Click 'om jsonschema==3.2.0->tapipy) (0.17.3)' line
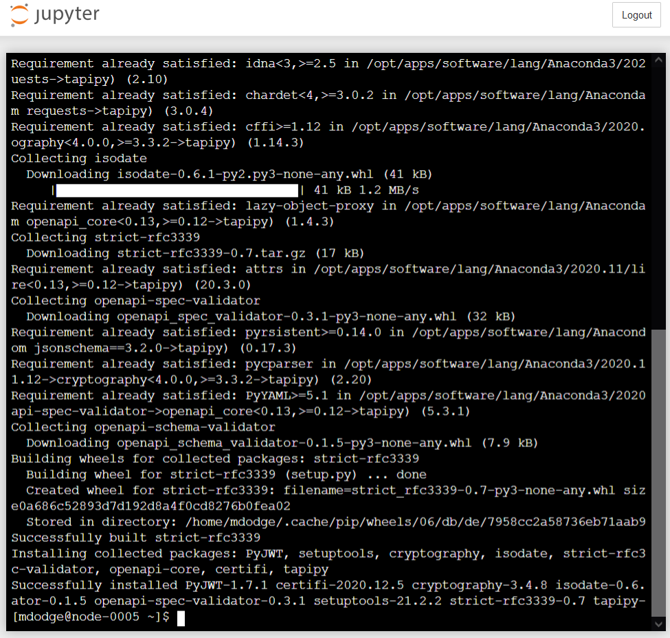670x638 pixels. coord(154,348)
